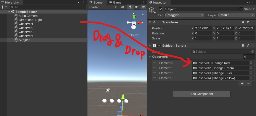Open object picker for Script field
Image resolution: width=256 pixels, height=116 pixels.
tap(253, 51)
